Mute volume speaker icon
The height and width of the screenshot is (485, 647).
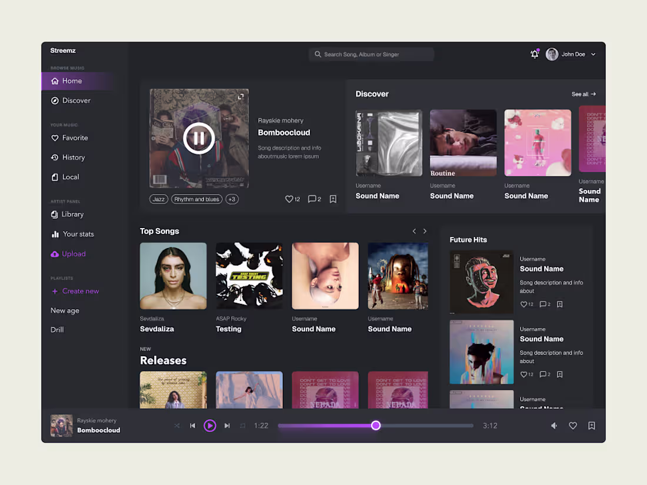pyautogui.click(x=553, y=426)
